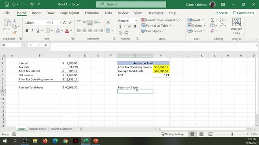Image resolution: width=259 pixels, height=145 pixels.
Task: Open PowerPoint from the taskbar
Action: tap(96, 141)
